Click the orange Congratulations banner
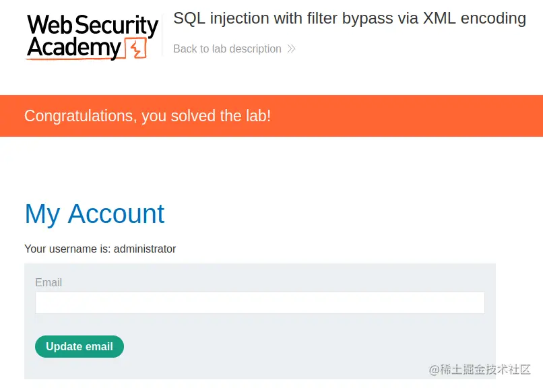The image size is (543, 388). pyautogui.click(x=271, y=116)
